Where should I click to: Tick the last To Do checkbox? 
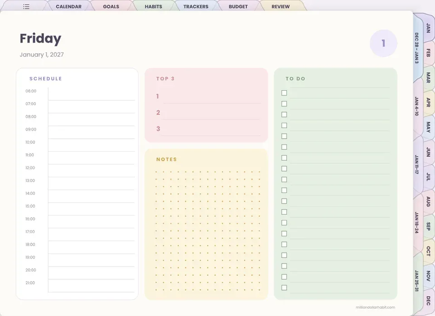284,288
